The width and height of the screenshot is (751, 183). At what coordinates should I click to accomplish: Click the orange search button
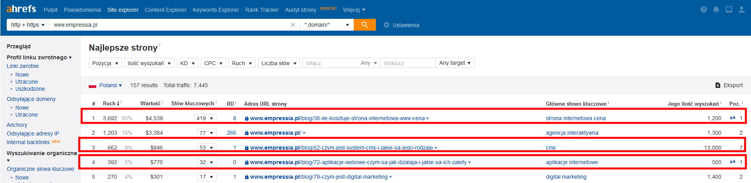(365, 25)
